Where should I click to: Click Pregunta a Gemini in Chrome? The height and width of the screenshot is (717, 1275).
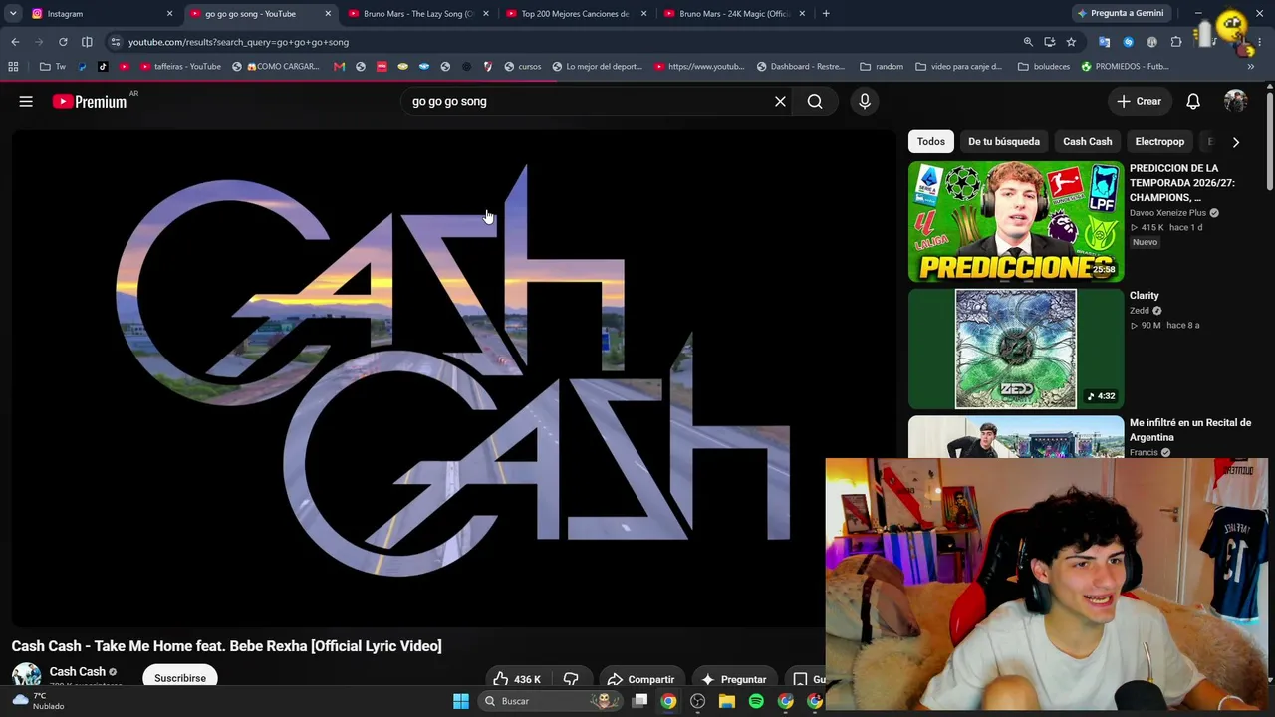point(1121,14)
